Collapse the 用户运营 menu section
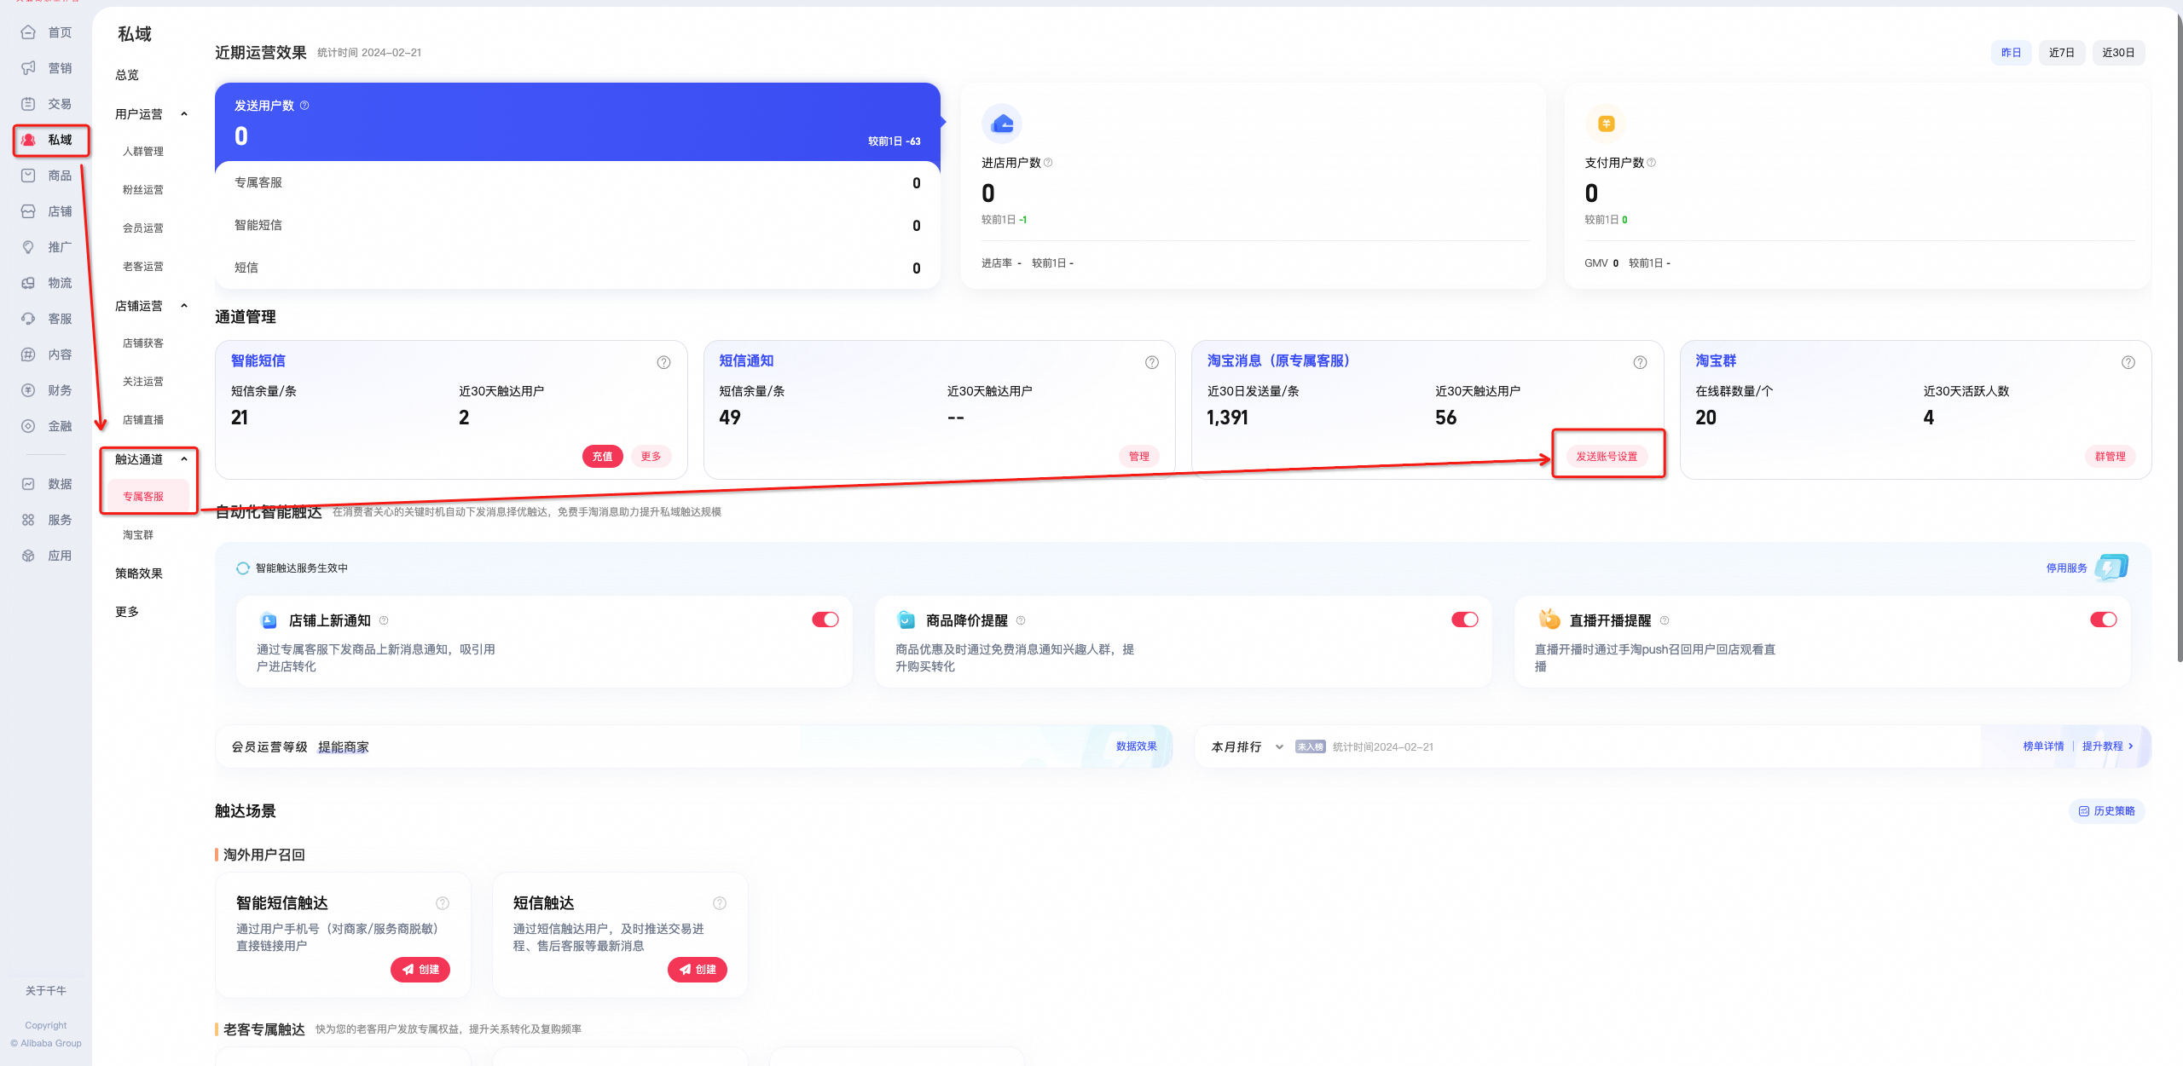The image size is (2183, 1066). [x=184, y=114]
